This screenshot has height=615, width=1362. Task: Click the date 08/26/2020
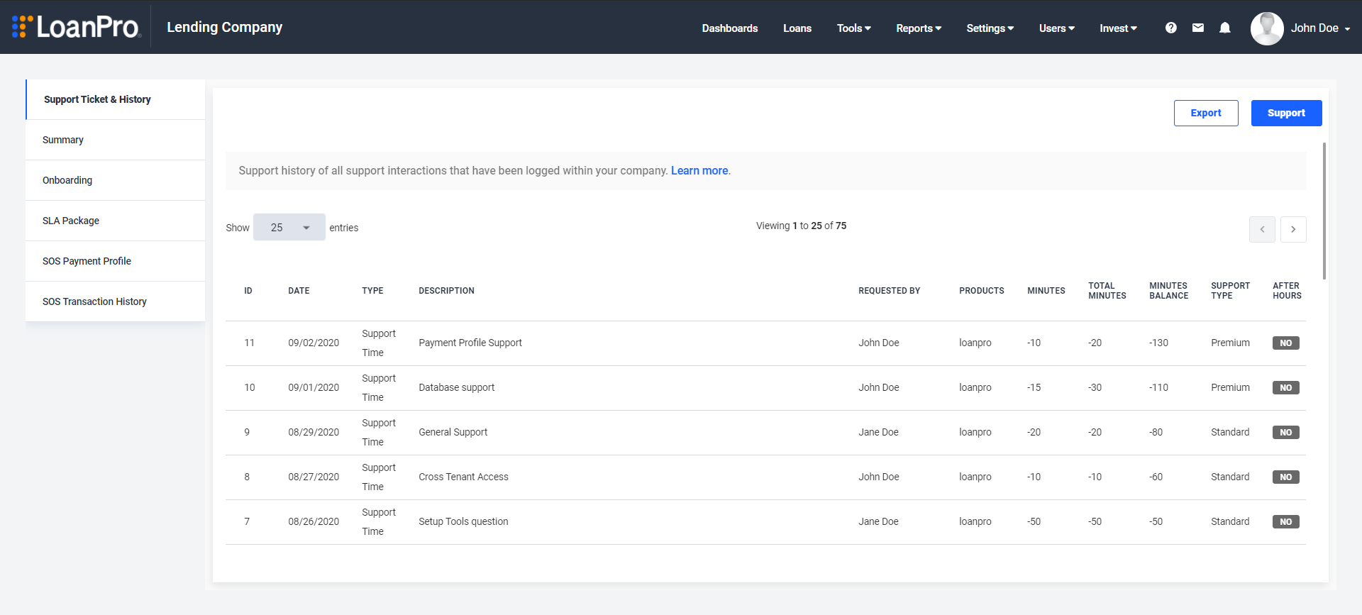314,521
